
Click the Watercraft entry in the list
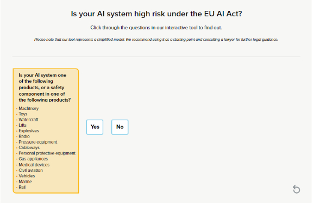tap(28, 120)
